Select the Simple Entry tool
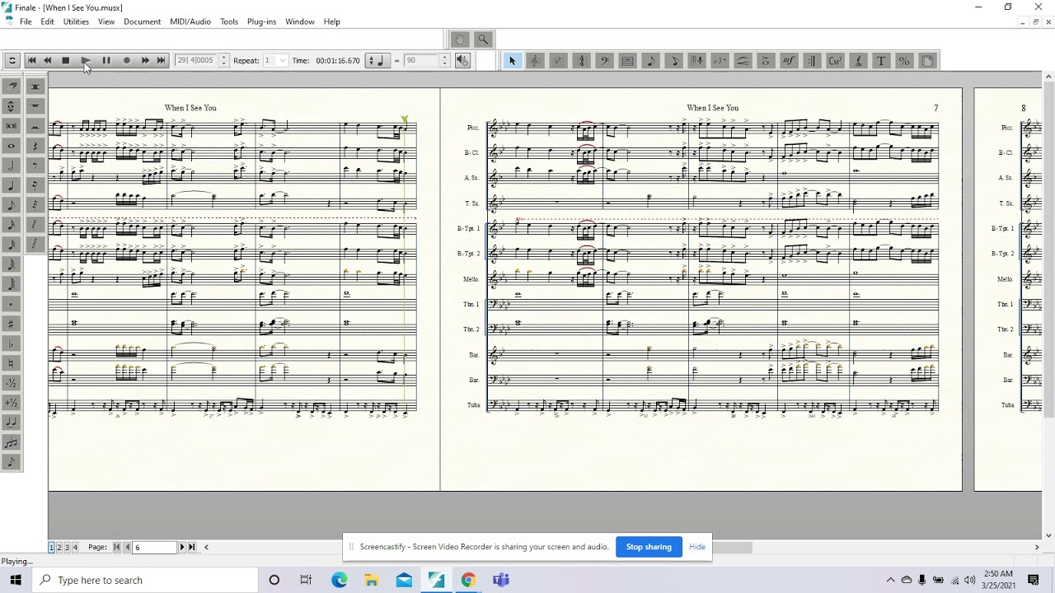The height and width of the screenshot is (593, 1055). tap(650, 60)
